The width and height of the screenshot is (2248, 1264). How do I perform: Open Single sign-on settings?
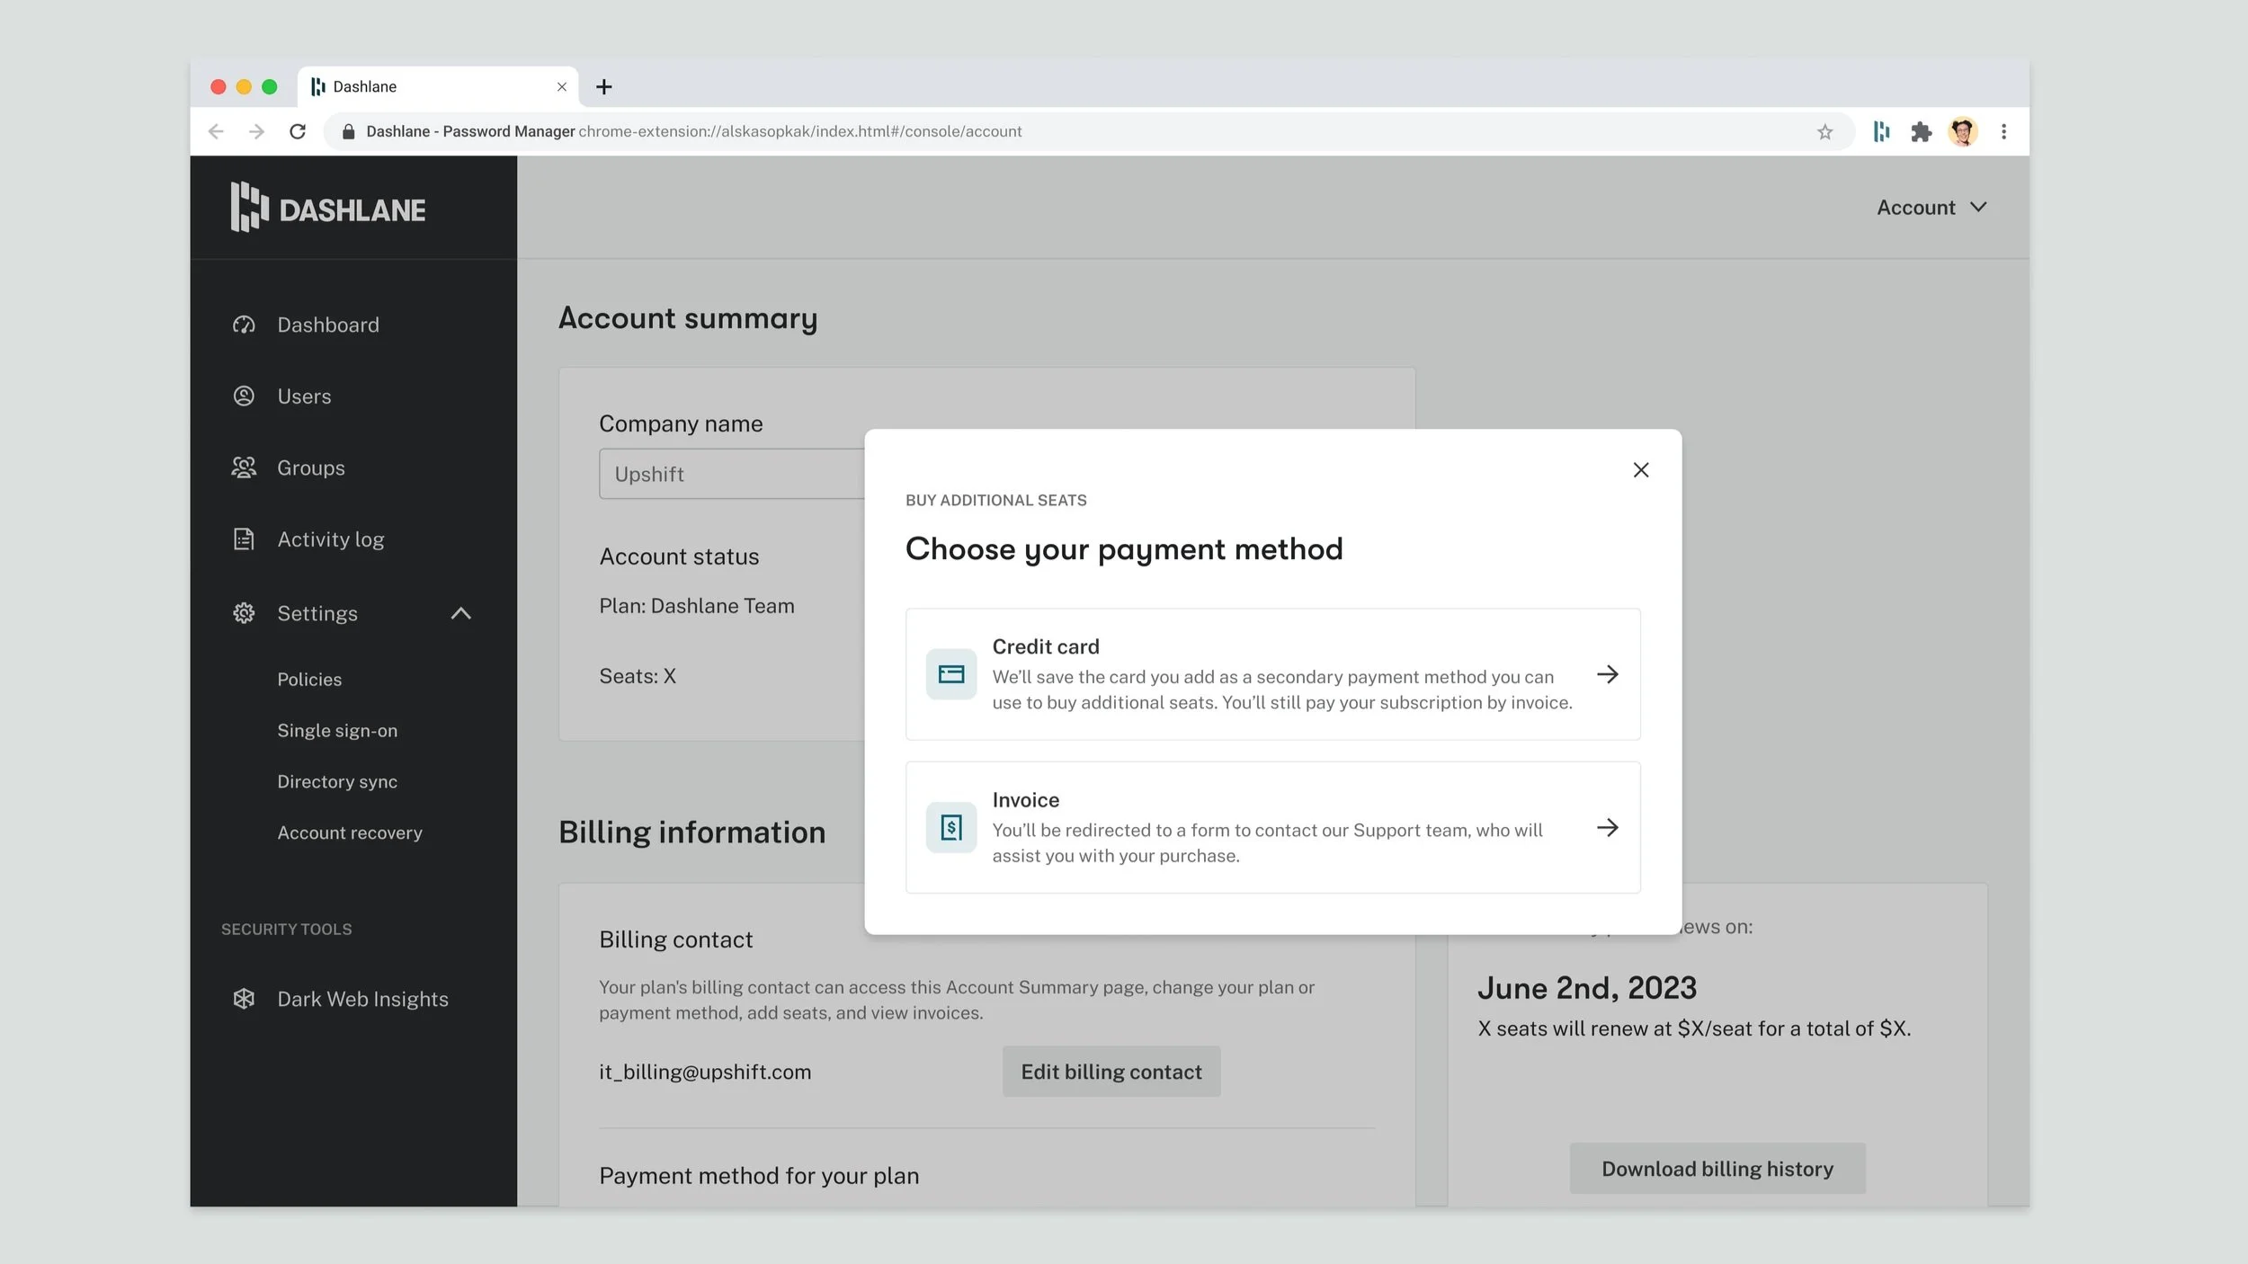[x=337, y=731]
